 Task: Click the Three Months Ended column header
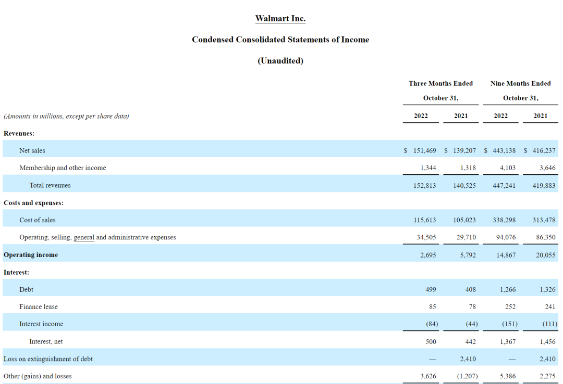pos(440,84)
